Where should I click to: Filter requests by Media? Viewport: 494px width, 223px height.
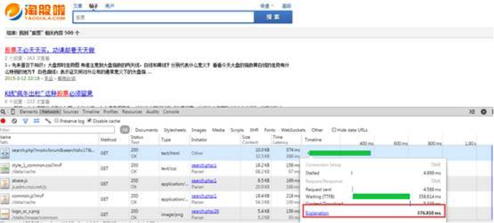pyautogui.click(x=218, y=130)
